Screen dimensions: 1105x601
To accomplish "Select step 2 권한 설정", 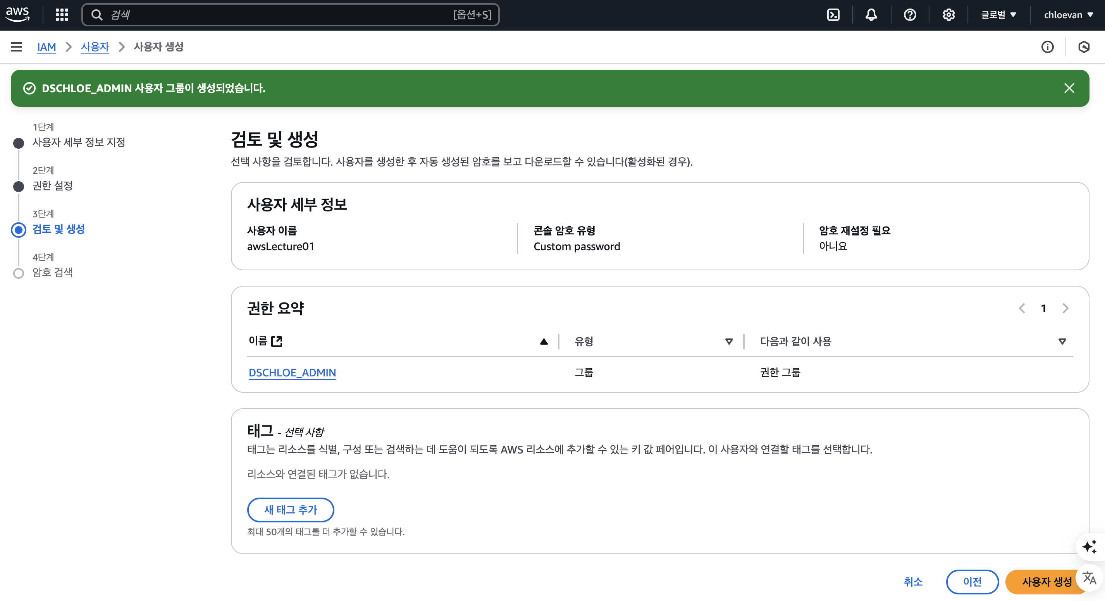I will pyautogui.click(x=53, y=185).
